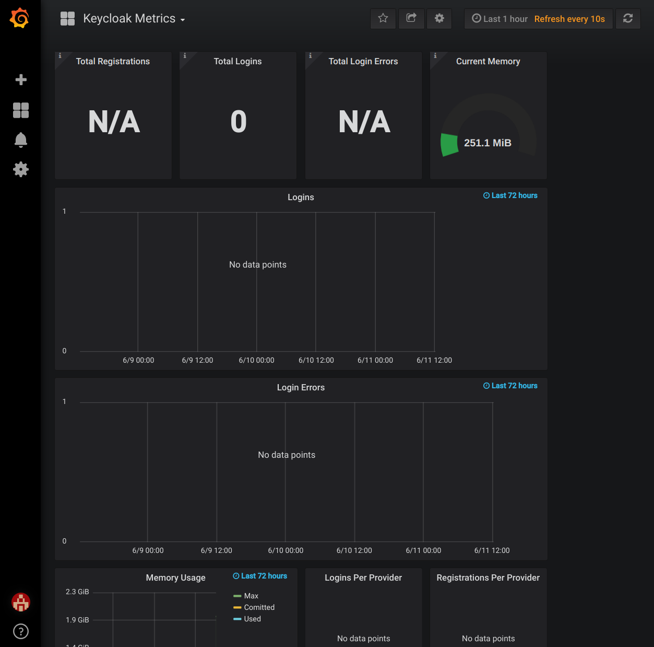Viewport: 654px width, 647px height.
Task: Share the dashboard
Action: point(411,19)
